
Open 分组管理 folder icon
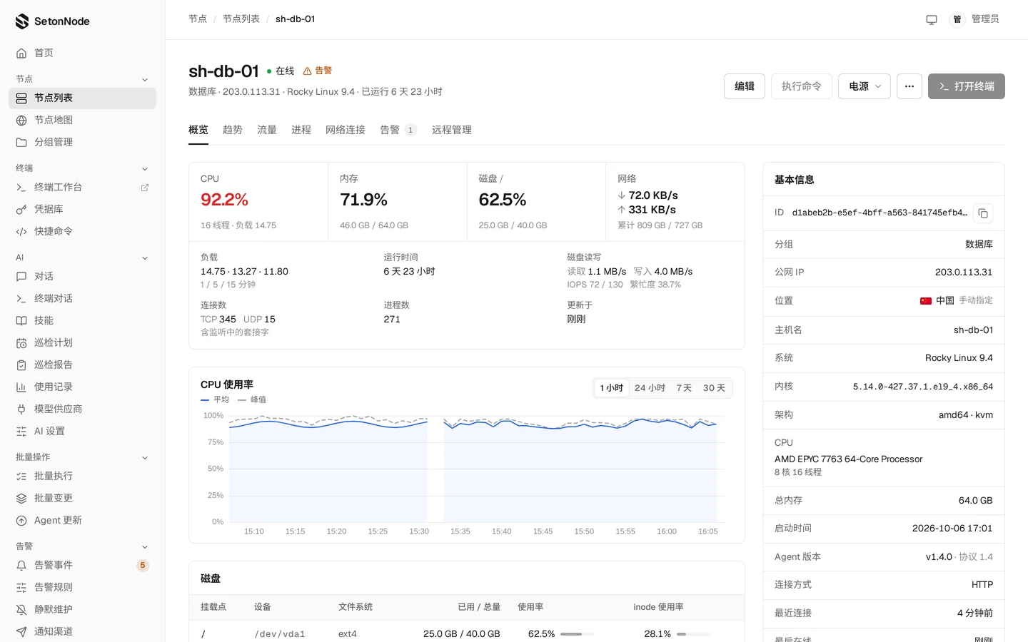pyautogui.click(x=21, y=143)
